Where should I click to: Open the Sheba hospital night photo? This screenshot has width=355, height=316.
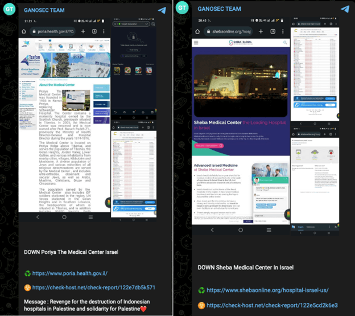pyautogui.click(x=240, y=84)
